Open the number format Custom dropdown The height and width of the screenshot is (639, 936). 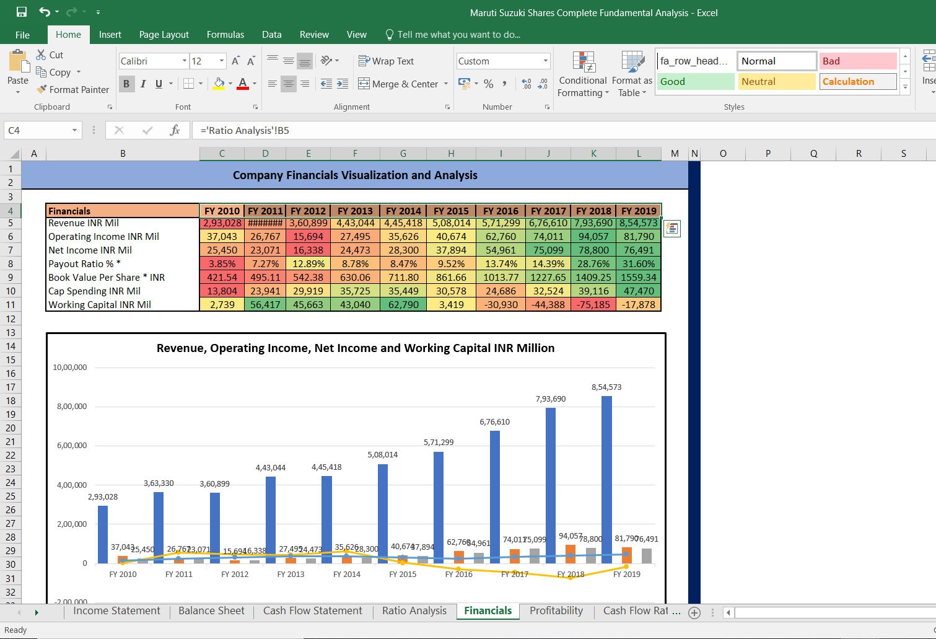click(x=546, y=61)
